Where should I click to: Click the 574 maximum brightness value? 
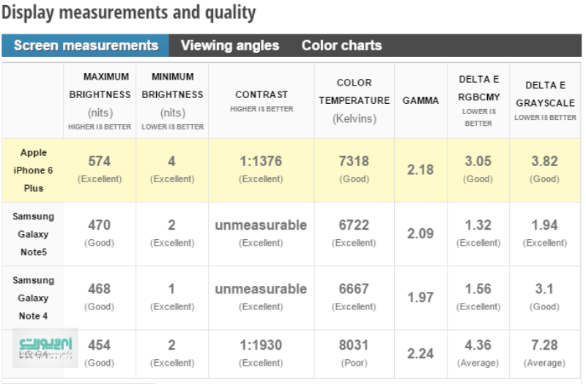tap(100, 161)
